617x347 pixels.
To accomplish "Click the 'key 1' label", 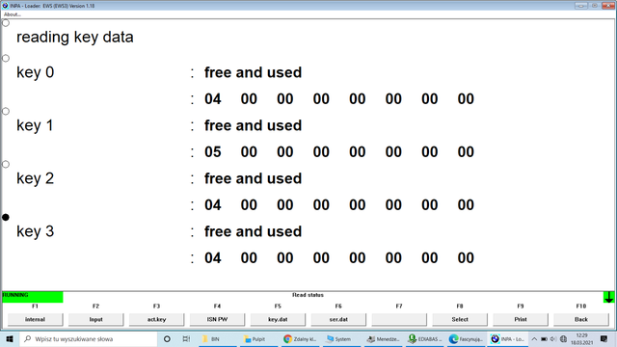I will (35, 125).
